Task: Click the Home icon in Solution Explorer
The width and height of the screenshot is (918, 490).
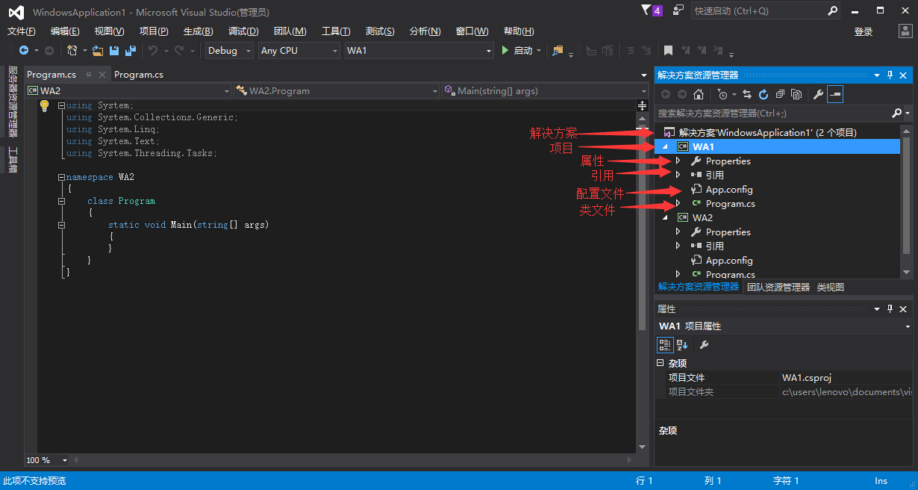Action: pyautogui.click(x=699, y=94)
